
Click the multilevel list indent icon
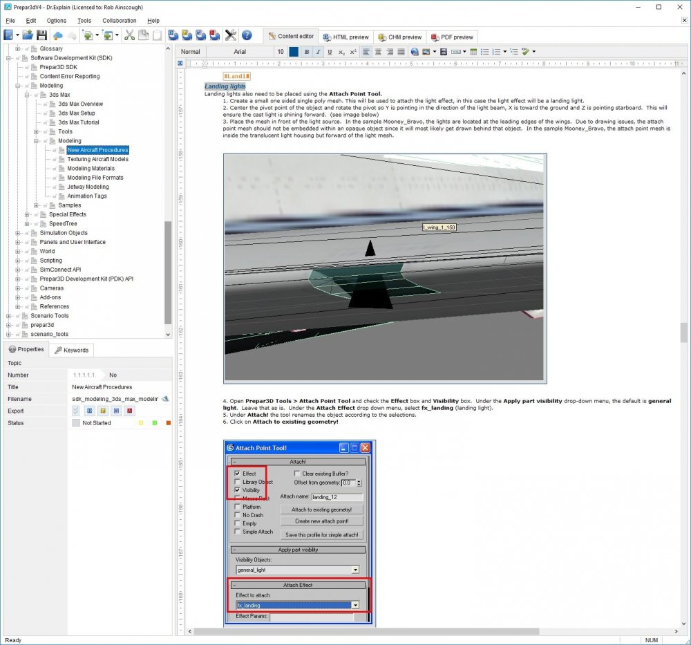point(514,52)
